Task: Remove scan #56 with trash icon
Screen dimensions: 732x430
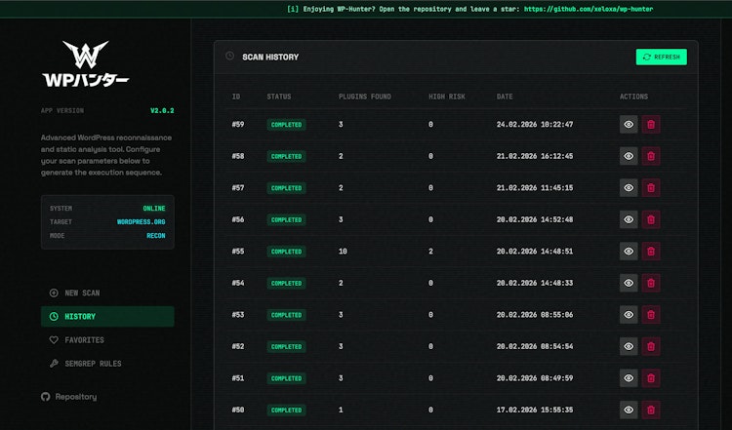Action: (x=651, y=219)
